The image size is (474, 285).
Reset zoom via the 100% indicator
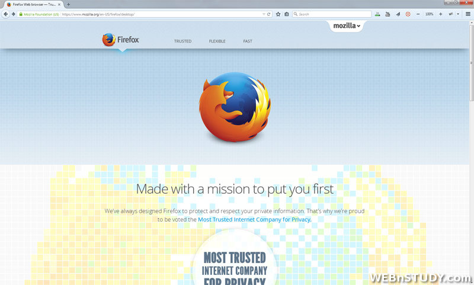(429, 14)
